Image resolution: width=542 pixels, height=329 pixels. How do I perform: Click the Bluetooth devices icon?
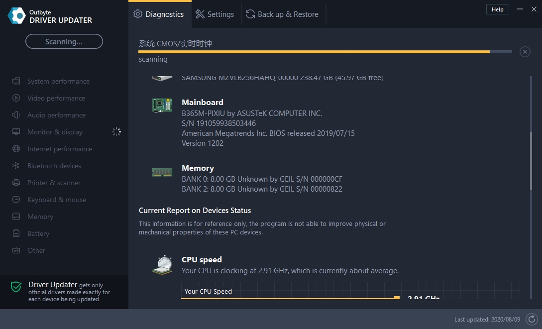click(16, 166)
